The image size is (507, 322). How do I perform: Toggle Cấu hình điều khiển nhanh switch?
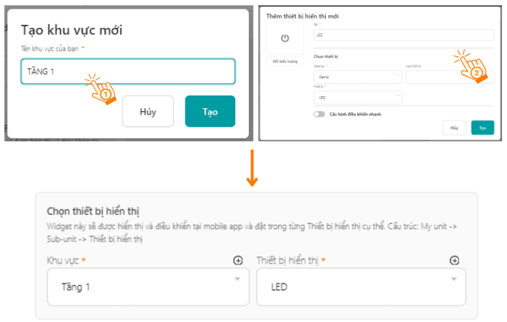click(x=319, y=113)
